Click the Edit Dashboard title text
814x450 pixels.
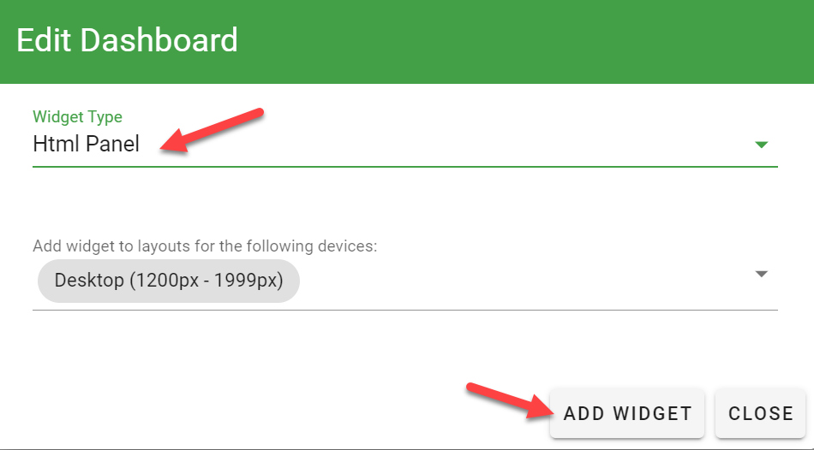pos(127,40)
